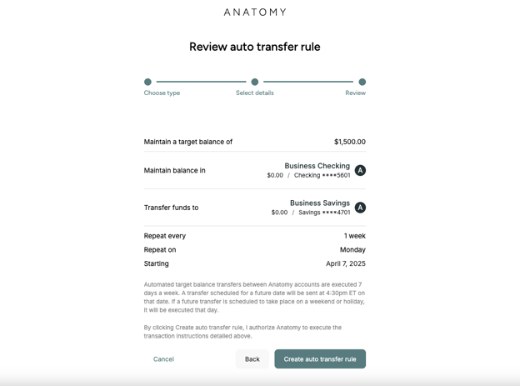Select the Business Checking account name
Screen dimensions: 520x386
pos(317,166)
